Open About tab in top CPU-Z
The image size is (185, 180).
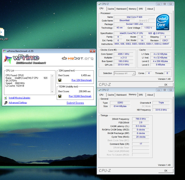click(150, 9)
